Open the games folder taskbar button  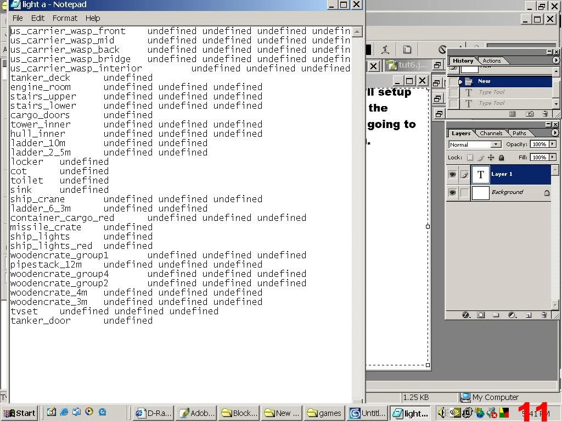(325, 413)
